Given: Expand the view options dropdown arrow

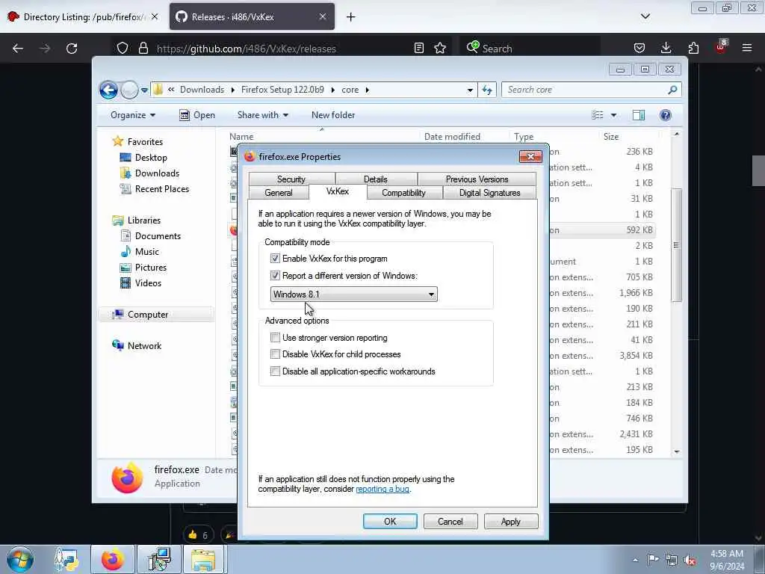Looking at the screenshot, I should coord(614,115).
